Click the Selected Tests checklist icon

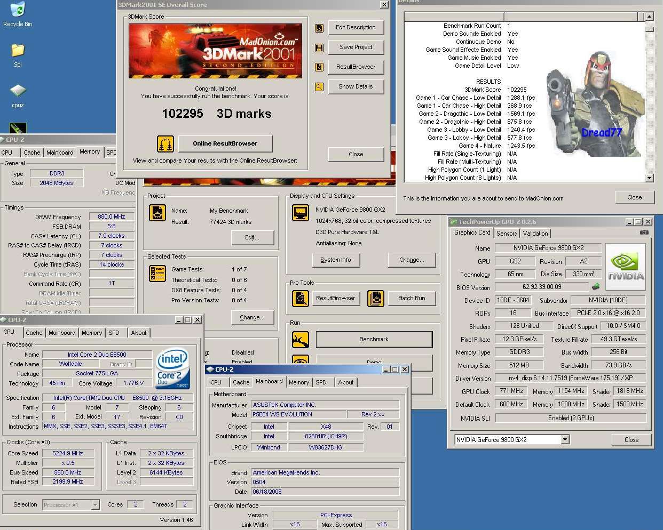[157, 274]
